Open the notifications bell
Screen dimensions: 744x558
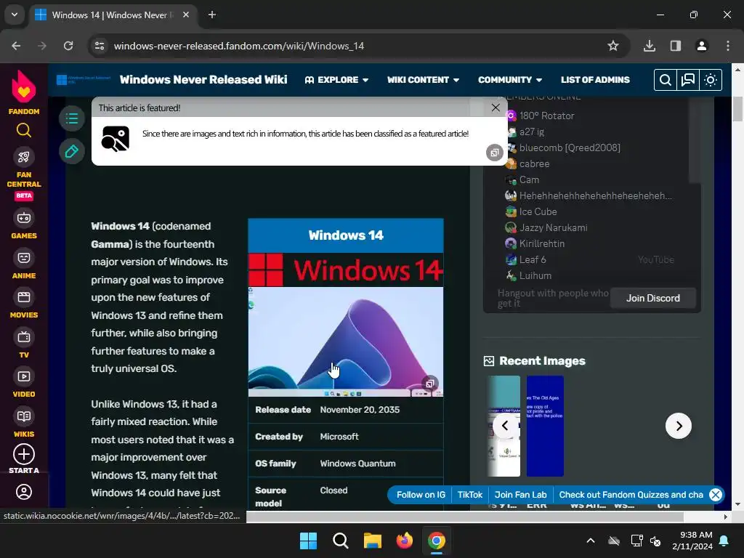(724, 541)
